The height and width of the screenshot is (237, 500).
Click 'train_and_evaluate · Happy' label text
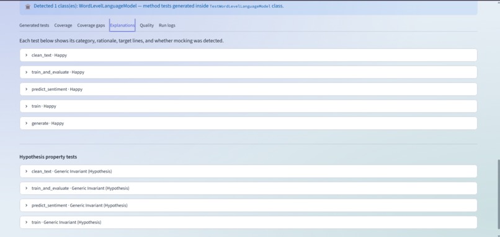(x=58, y=72)
